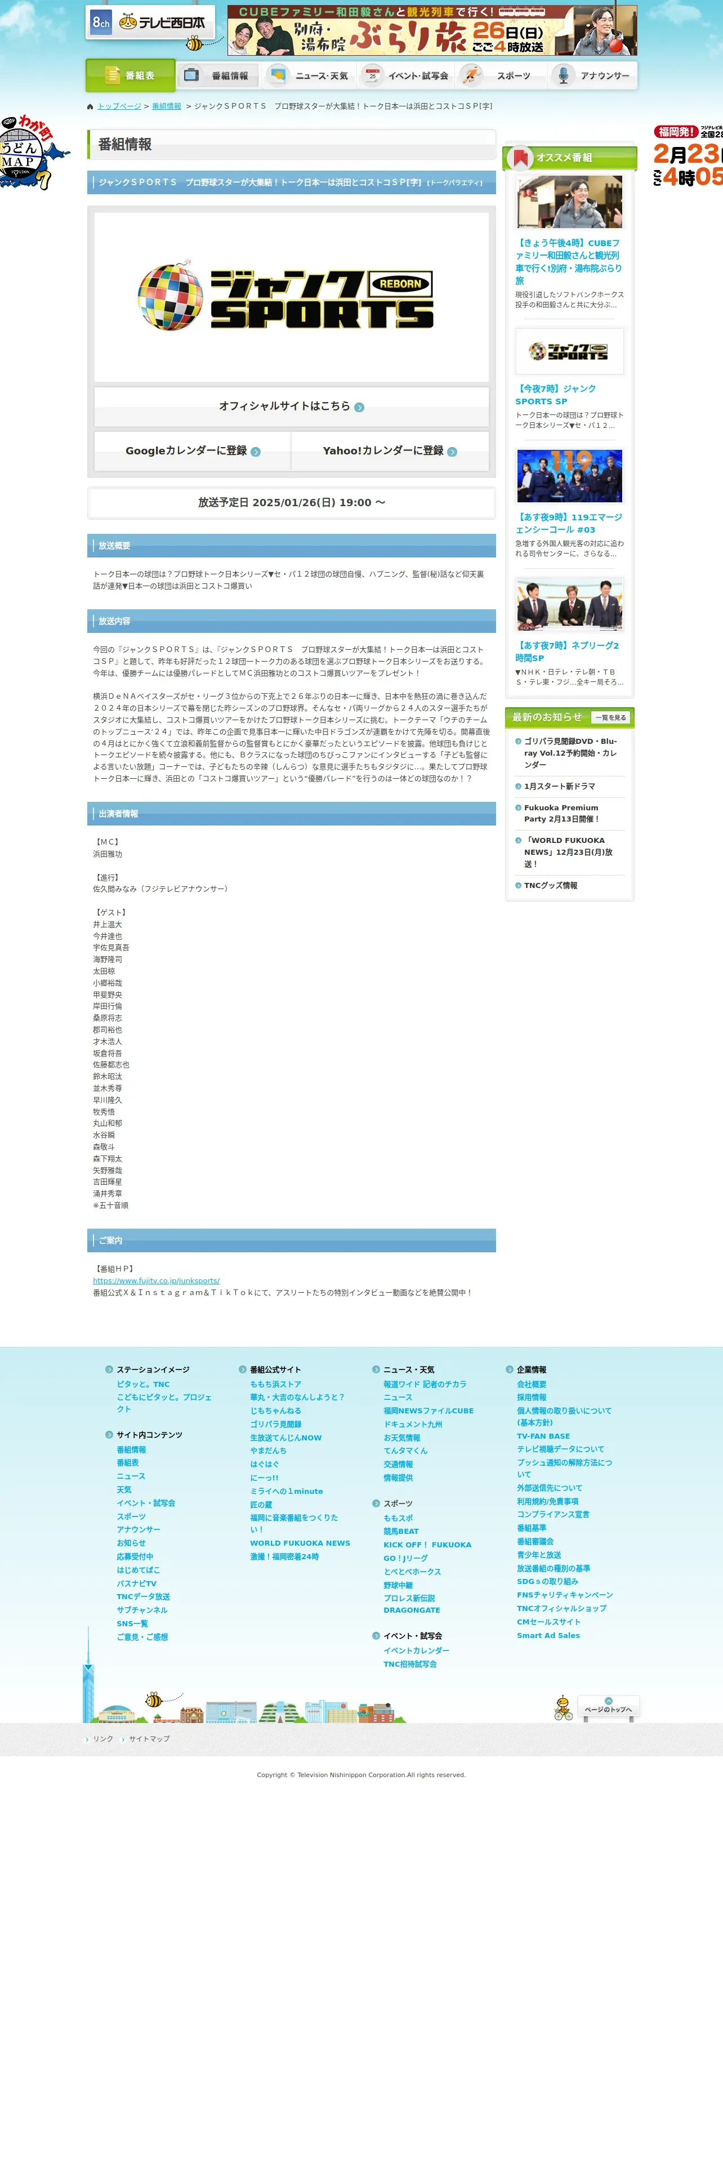Open the fujitv junksports URL link

pos(156,1280)
